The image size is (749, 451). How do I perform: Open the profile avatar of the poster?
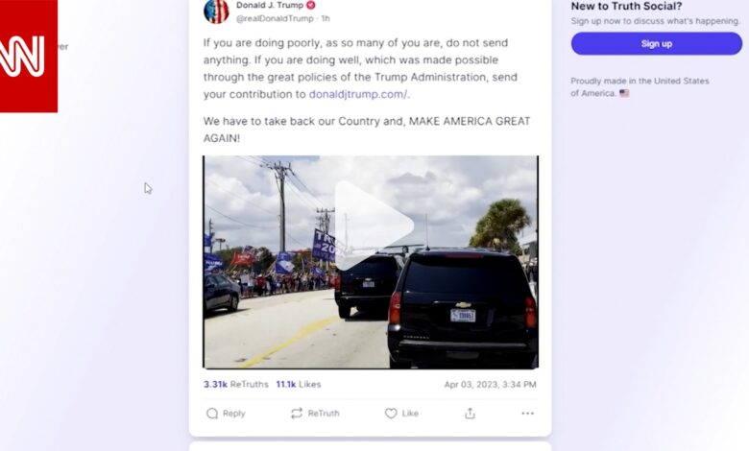click(x=216, y=11)
